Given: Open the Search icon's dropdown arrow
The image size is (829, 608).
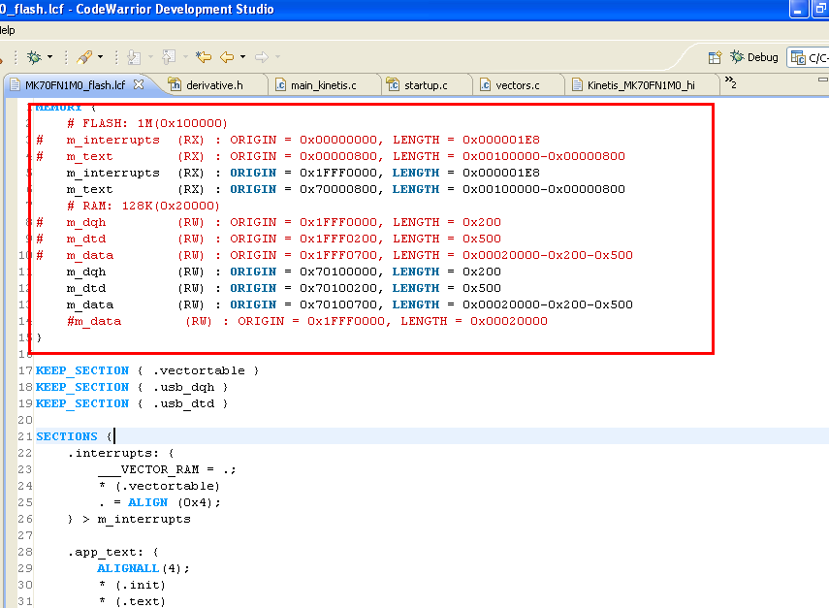Looking at the screenshot, I should tap(101, 56).
